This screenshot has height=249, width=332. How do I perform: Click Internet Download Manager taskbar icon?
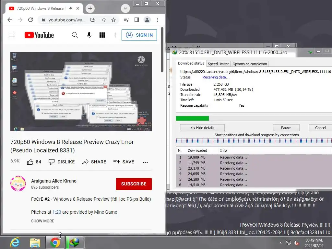(x=75, y=243)
